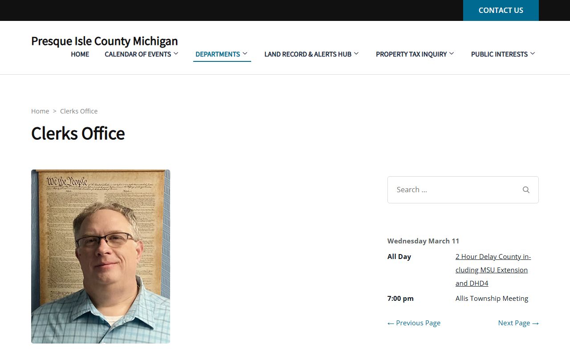The image size is (570, 356).
Task: Expand the Property Tax Inquiry chevron
Action: (x=452, y=54)
